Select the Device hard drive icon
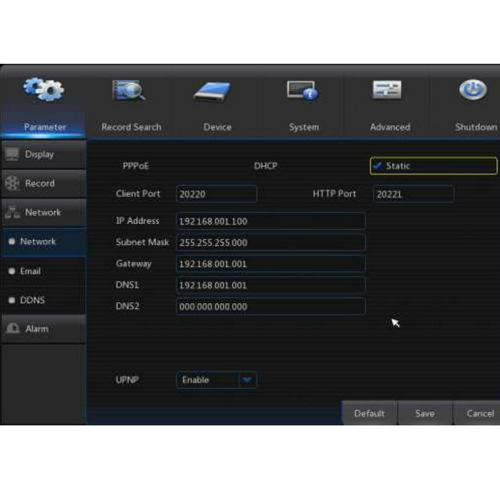This screenshot has height=500, width=500. click(x=212, y=92)
